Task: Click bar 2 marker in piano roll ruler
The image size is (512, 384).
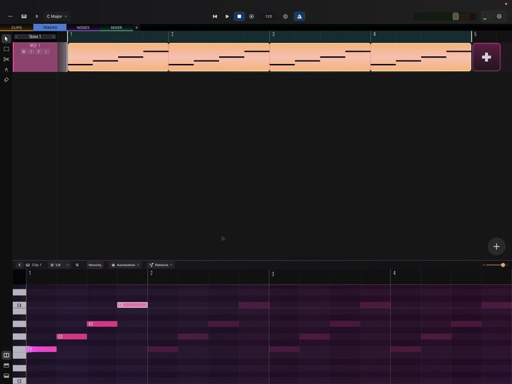Action: pyautogui.click(x=151, y=273)
